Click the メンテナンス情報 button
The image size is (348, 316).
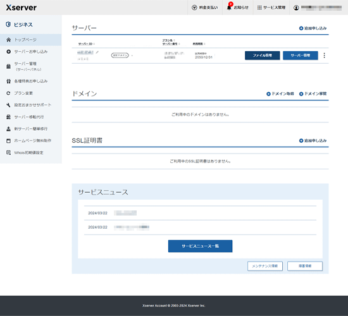[265, 266]
